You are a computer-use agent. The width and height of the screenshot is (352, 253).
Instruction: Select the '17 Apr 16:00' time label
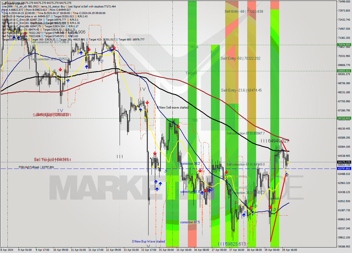[x=237, y=250]
